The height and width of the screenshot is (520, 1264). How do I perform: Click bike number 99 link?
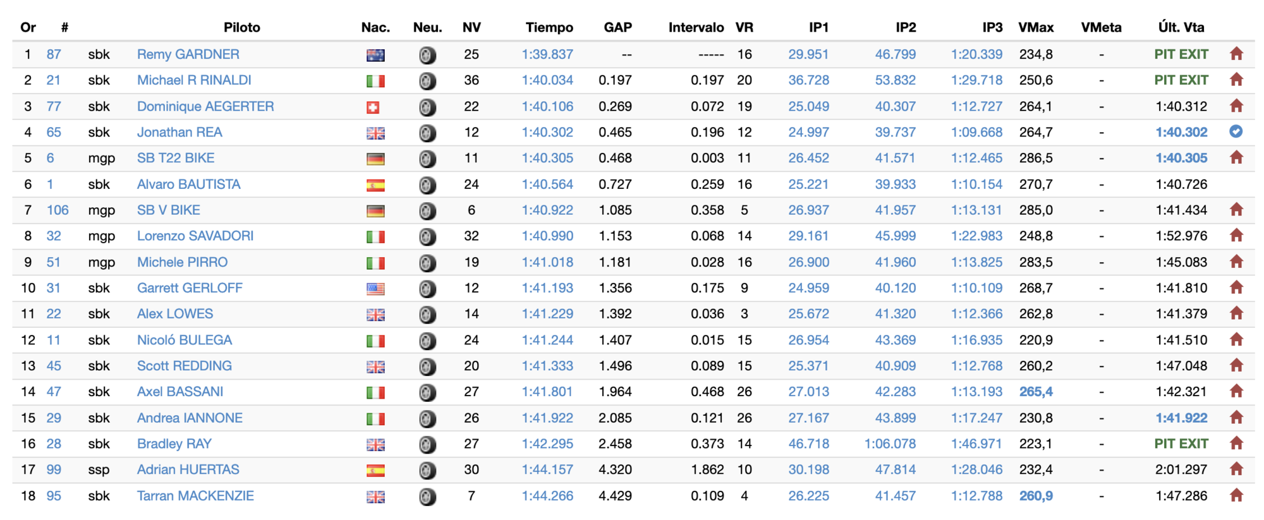click(x=54, y=469)
